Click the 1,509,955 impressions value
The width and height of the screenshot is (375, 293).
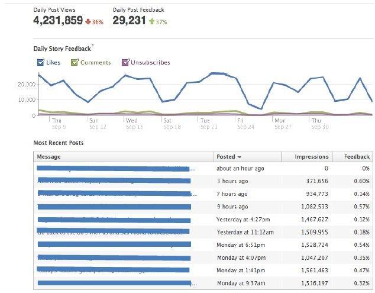pos(315,232)
